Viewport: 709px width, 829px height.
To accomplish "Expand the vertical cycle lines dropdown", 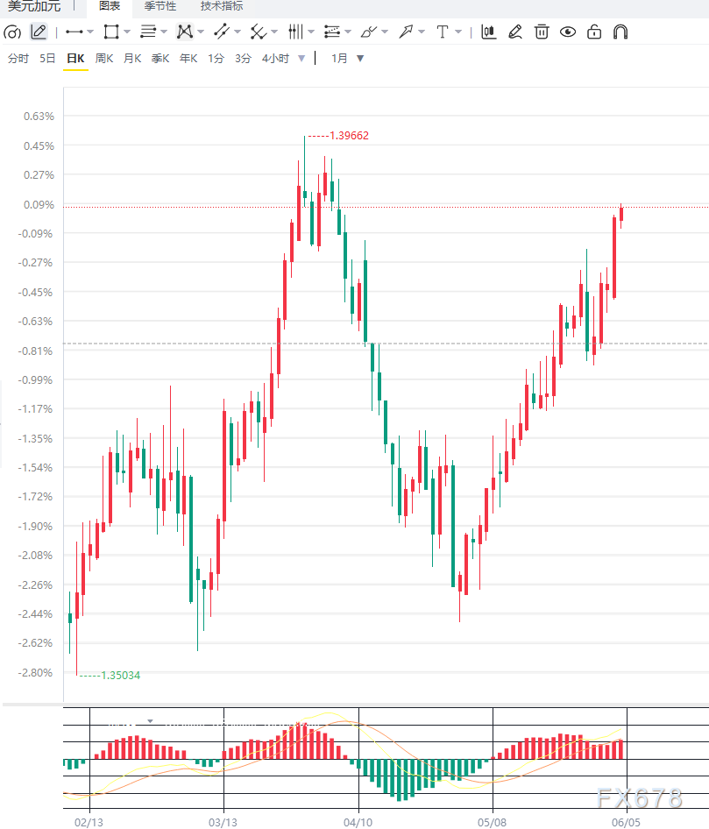I will click(x=311, y=32).
